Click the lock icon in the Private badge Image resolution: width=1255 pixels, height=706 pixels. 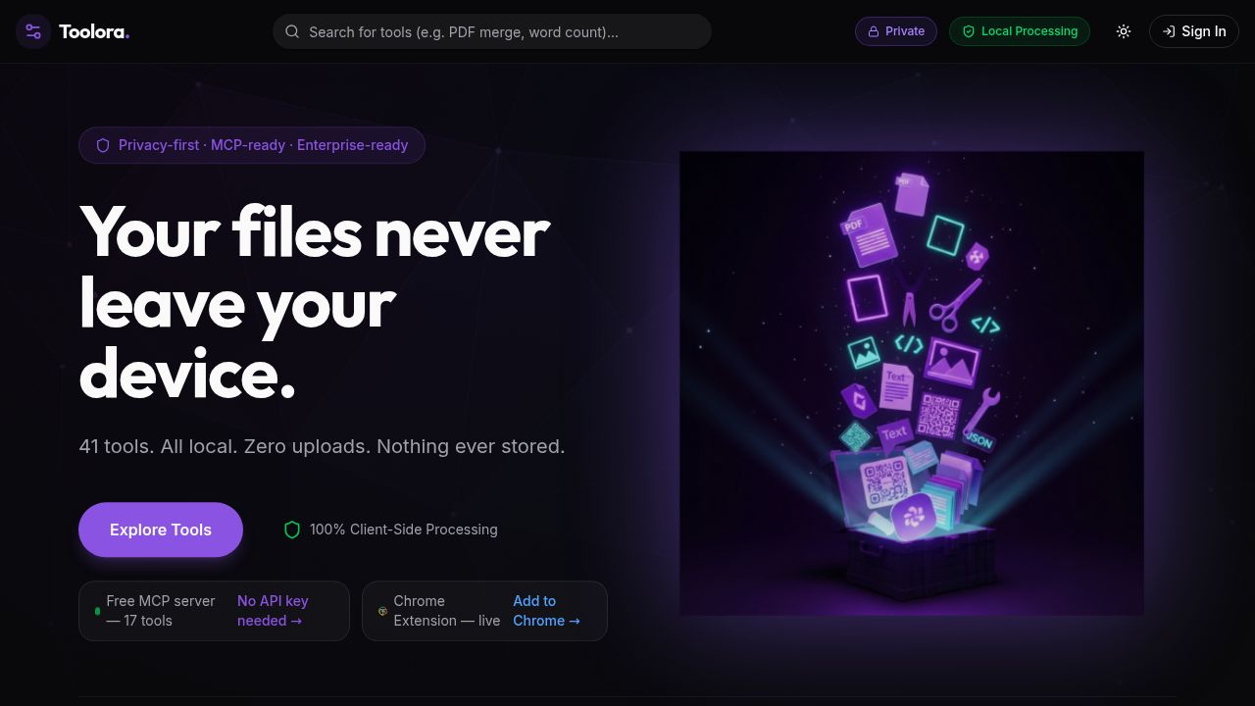coord(873,31)
